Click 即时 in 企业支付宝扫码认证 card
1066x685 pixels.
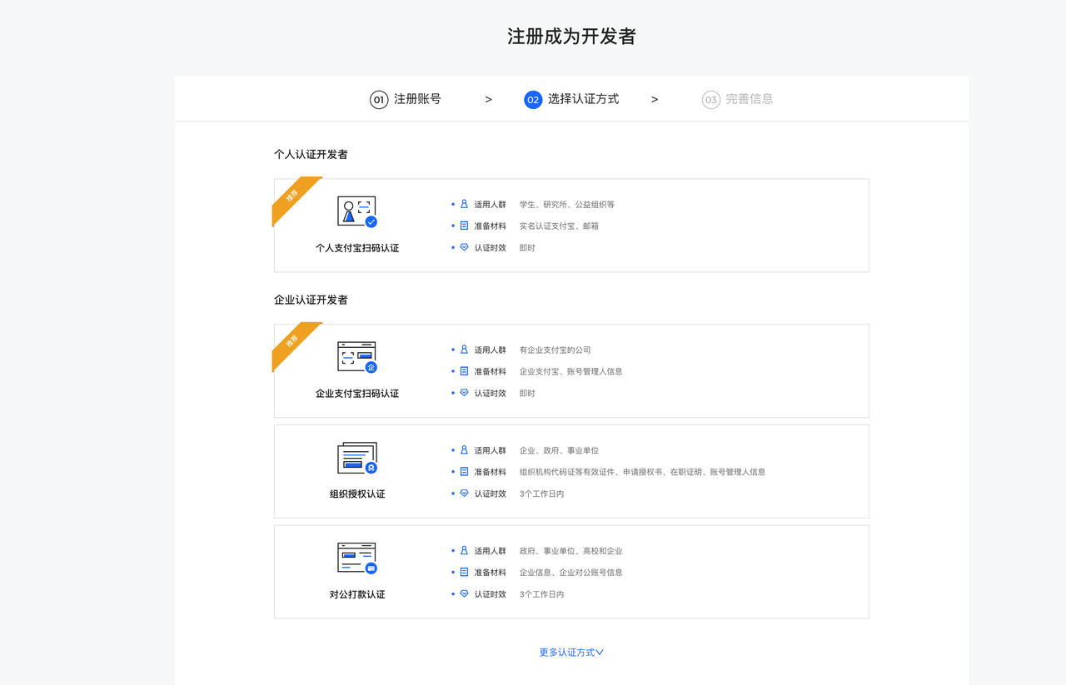click(x=527, y=394)
